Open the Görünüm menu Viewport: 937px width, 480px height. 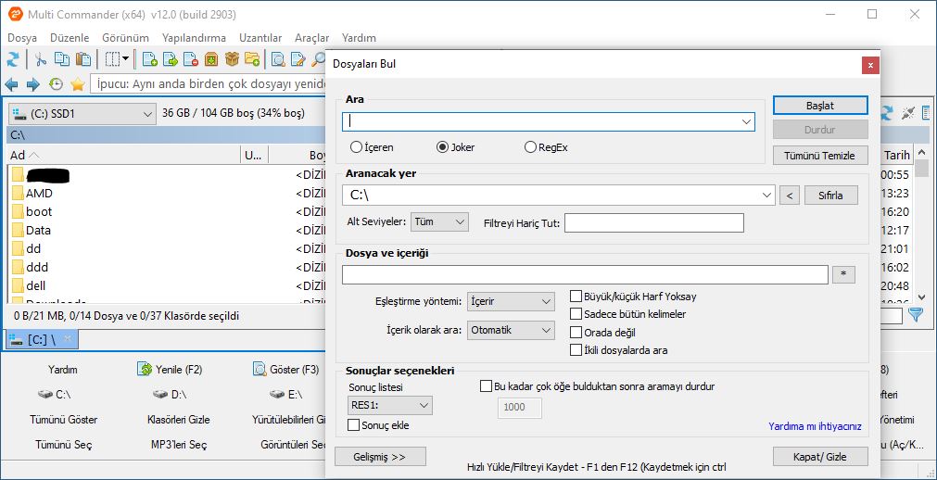click(125, 38)
